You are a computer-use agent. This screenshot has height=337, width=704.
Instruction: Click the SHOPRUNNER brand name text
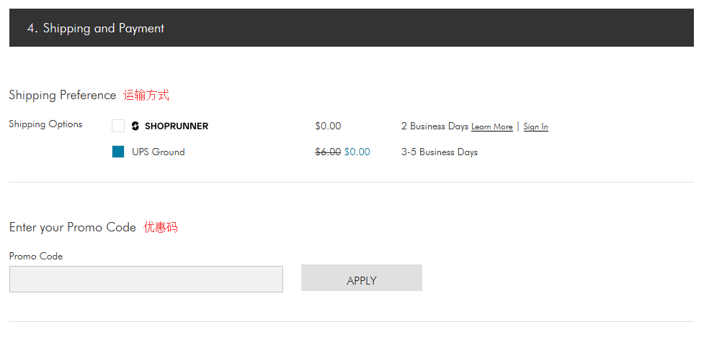pos(177,126)
